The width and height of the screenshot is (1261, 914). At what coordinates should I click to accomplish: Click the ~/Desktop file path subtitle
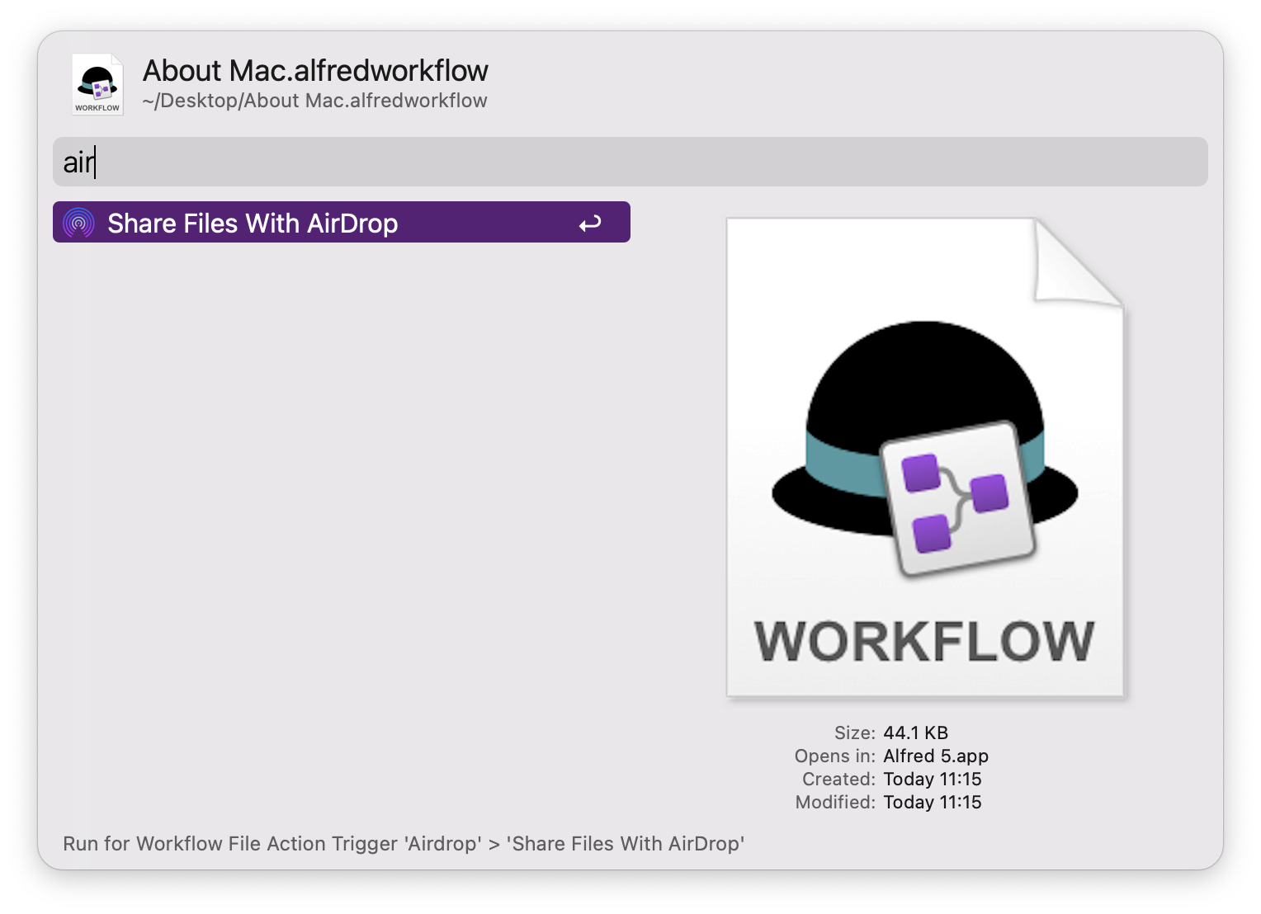[x=314, y=101]
